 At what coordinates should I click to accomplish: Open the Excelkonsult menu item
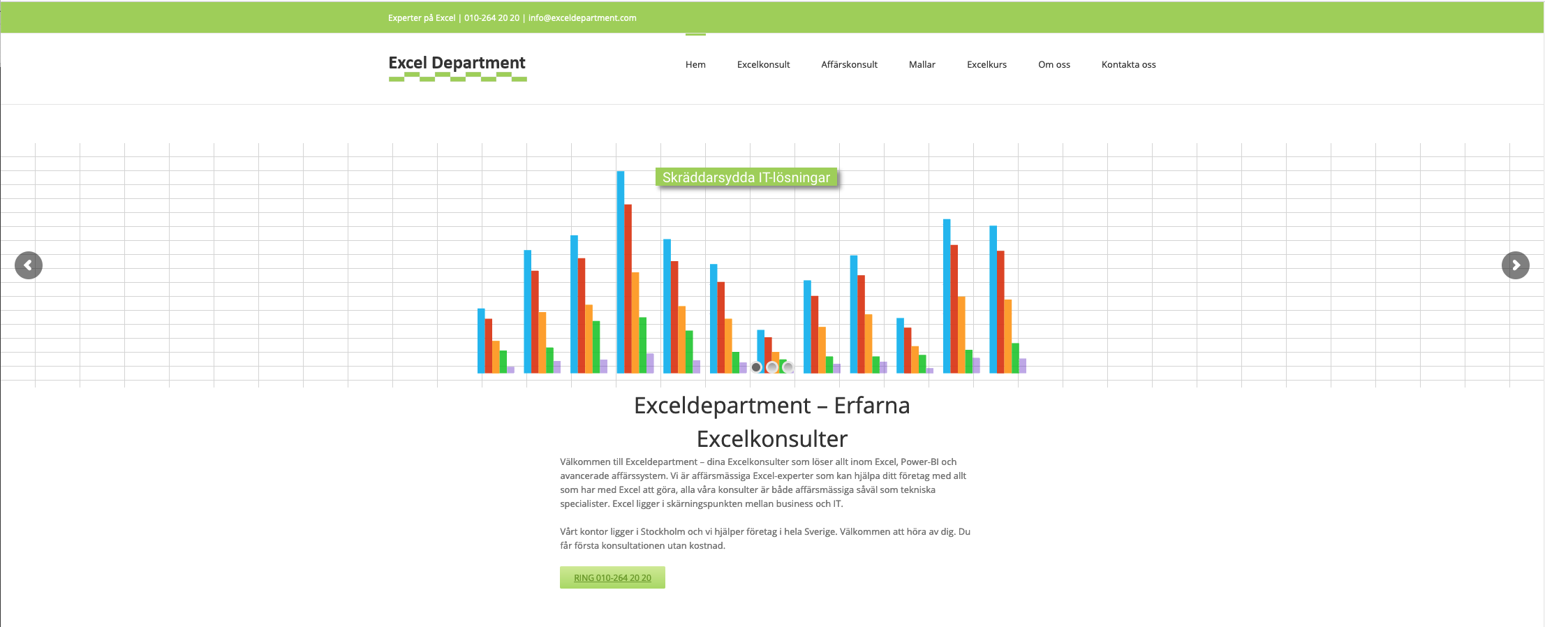(x=763, y=64)
